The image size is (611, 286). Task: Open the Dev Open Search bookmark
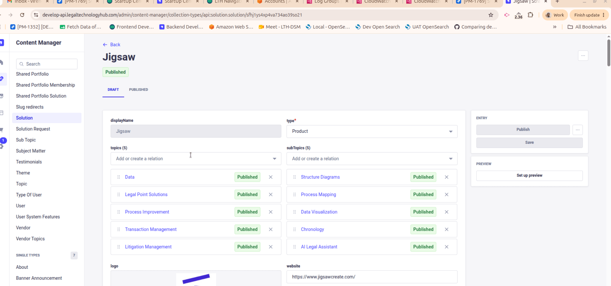[x=378, y=27]
